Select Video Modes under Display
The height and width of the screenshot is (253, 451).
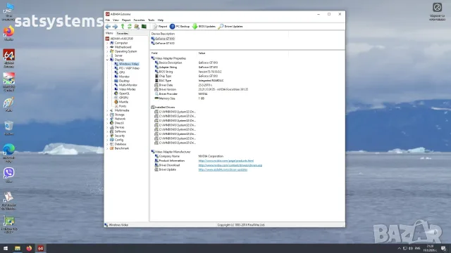125,89
